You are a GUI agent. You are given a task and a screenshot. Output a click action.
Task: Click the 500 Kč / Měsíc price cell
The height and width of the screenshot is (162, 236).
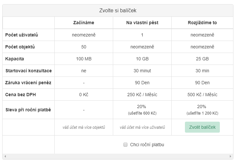pyautogui.click(x=202, y=95)
